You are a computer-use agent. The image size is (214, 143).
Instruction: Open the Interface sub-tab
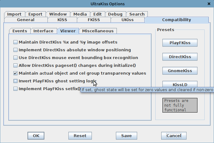(x=43, y=31)
